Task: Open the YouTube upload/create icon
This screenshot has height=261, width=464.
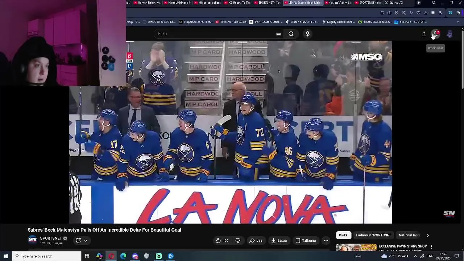Action: (424, 34)
